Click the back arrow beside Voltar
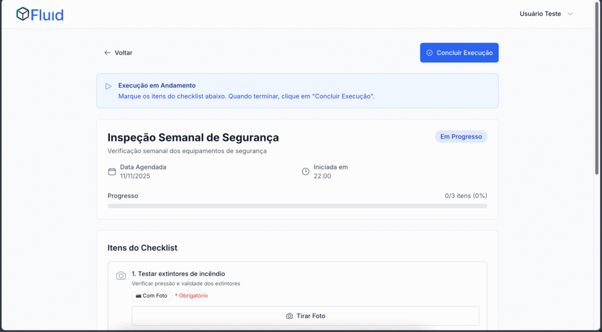Image resolution: width=602 pixels, height=332 pixels. (x=107, y=53)
